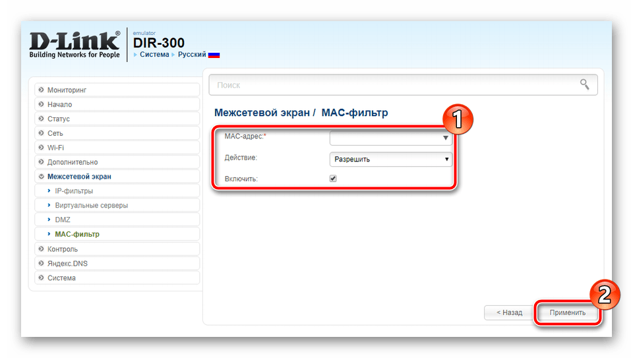
Task: Select the IP-фильтры submenu item
Action: tap(117, 191)
